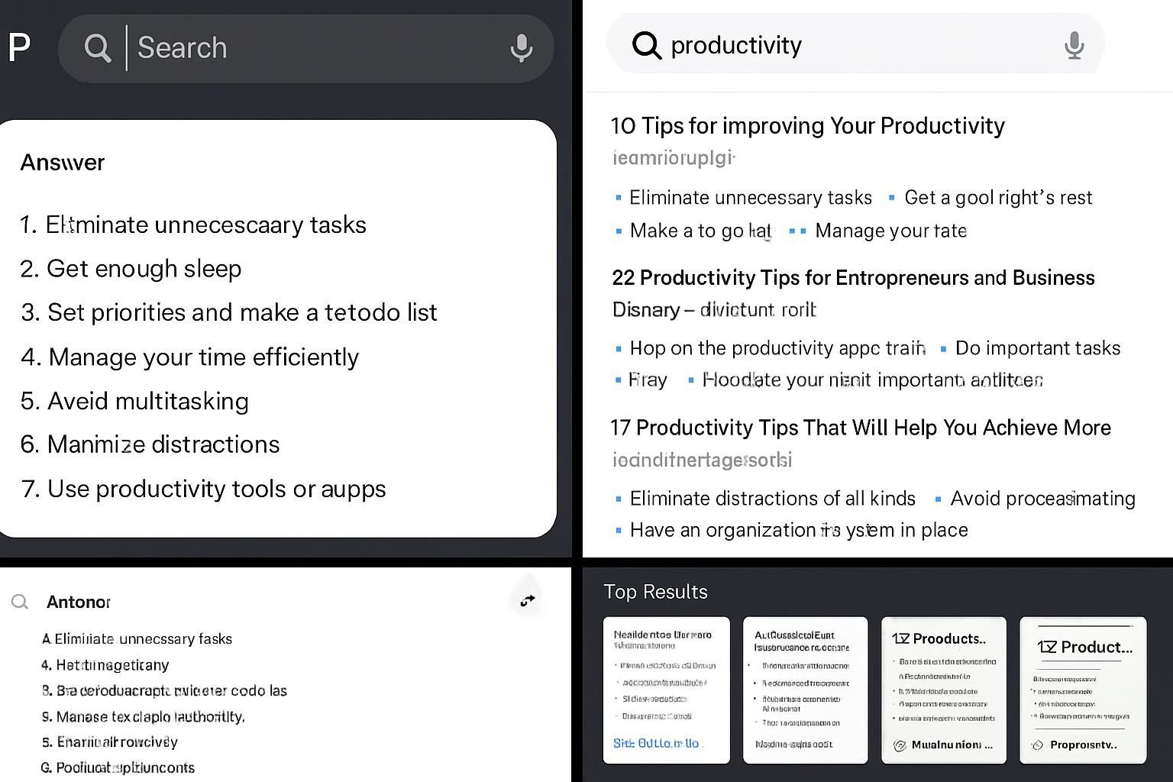Click magnifier icon beside 'productivity' query
Viewport: 1173px width, 782px height.
(x=646, y=45)
